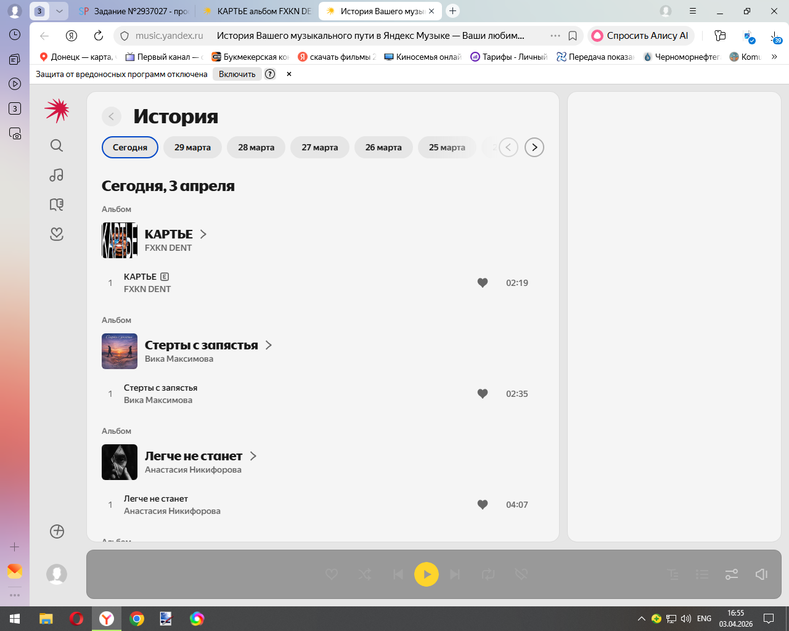Reload the Yandex Music page

point(99,36)
